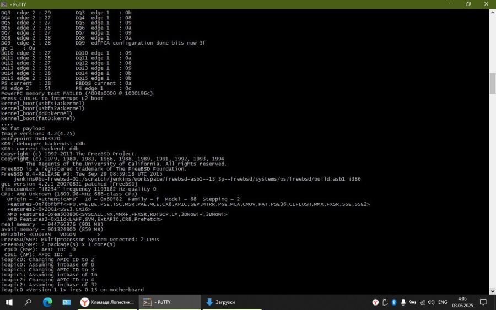Click the taskbar search magnifier icon
The image size is (496, 310).
tap(28, 302)
